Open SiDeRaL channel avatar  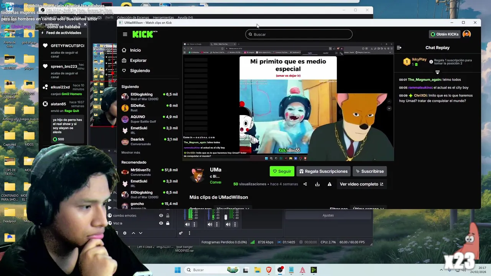tap(125, 108)
